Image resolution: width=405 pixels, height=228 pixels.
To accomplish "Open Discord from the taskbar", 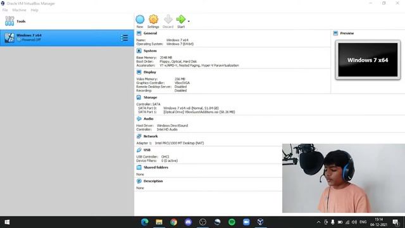I will (189, 222).
